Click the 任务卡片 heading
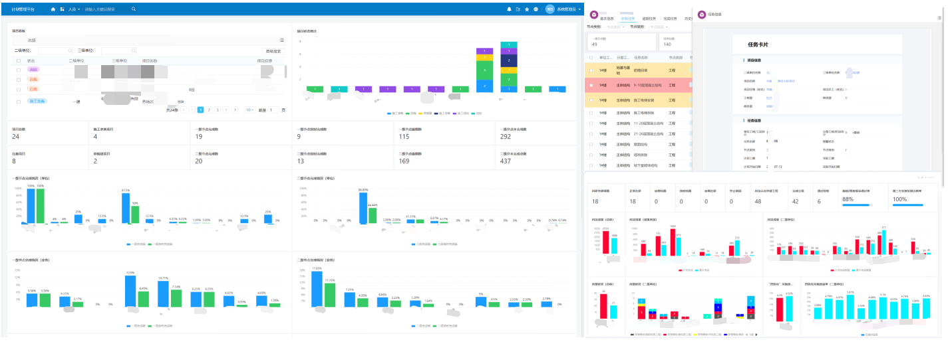Image resolution: width=948 pixels, height=342 pixels. coord(758,44)
